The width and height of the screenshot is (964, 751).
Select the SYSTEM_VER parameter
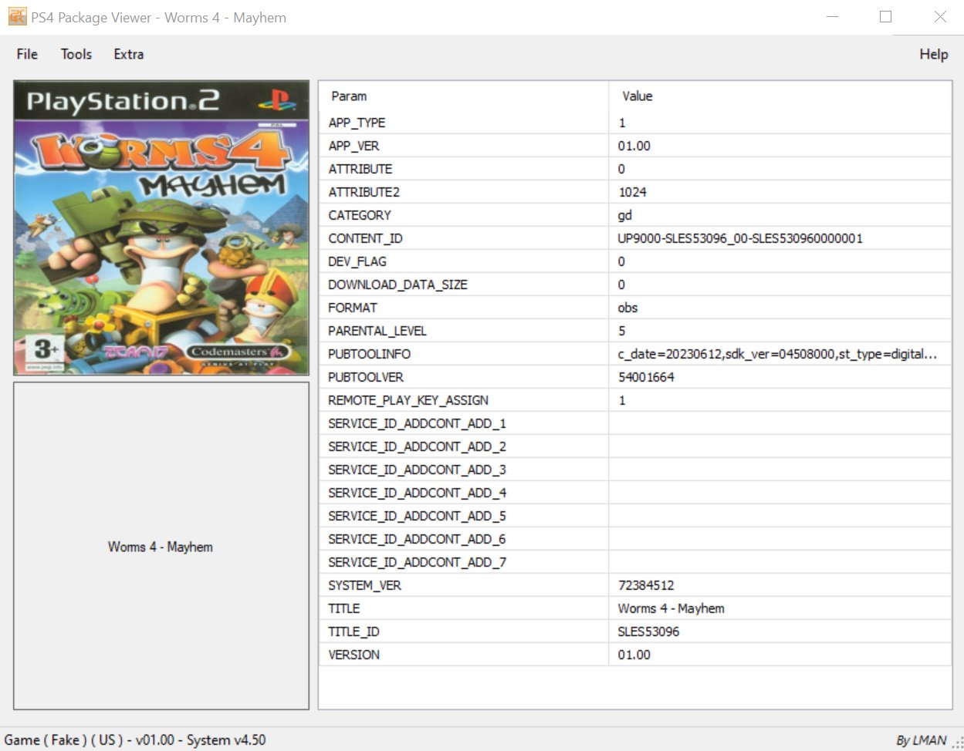[x=364, y=585]
